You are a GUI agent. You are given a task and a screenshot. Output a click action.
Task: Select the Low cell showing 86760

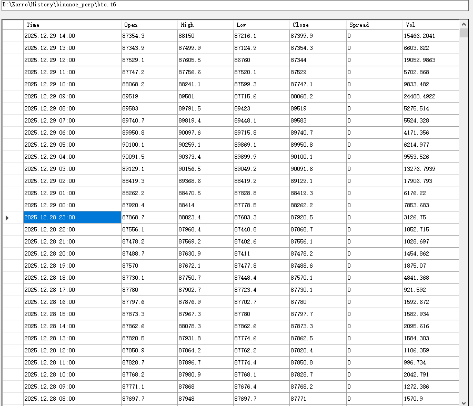(x=261, y=60)
